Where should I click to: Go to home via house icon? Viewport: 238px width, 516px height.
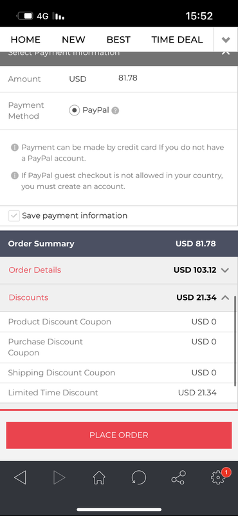[x=99, y=477]
